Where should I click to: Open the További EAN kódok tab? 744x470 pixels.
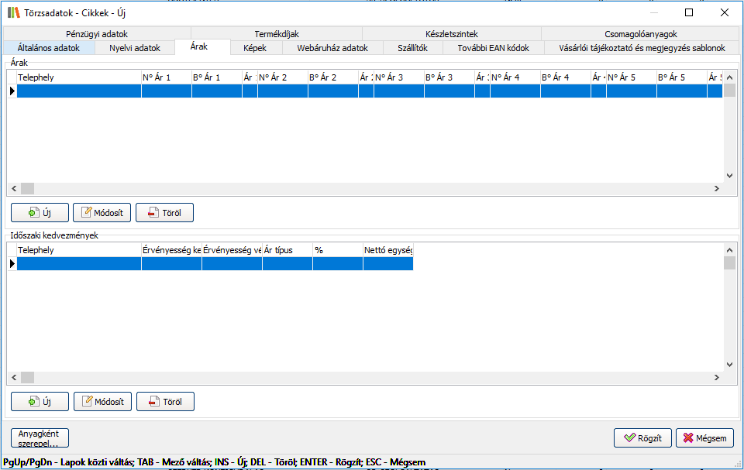493,48
